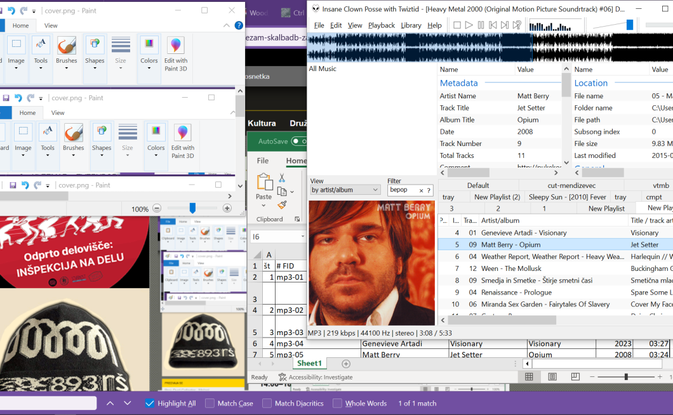
Task: Click the Paint zoom in plus button
Action: (227, 208)
